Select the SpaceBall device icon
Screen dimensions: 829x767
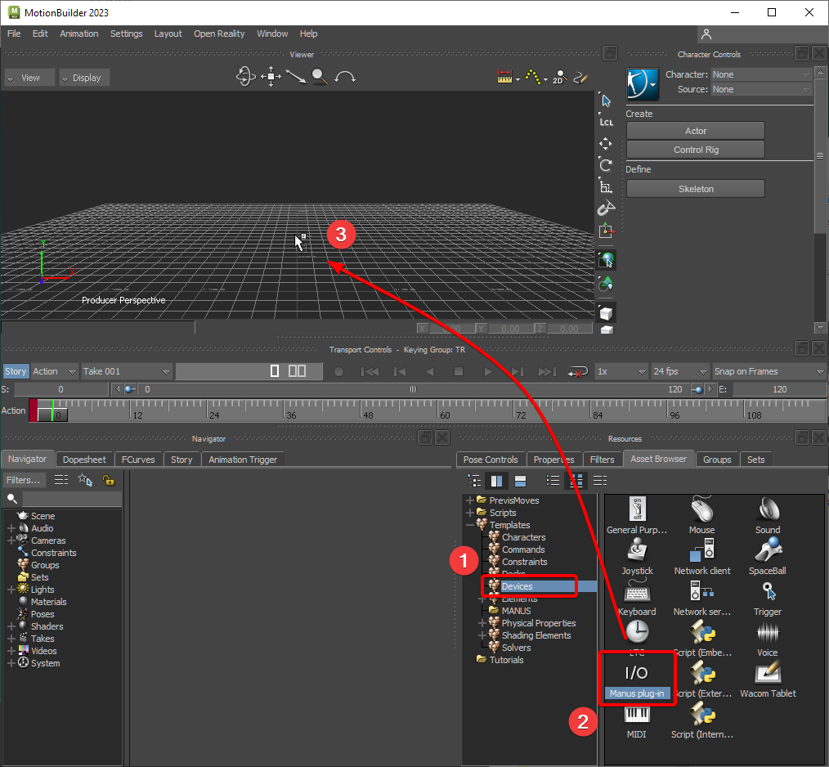(767, 550)
